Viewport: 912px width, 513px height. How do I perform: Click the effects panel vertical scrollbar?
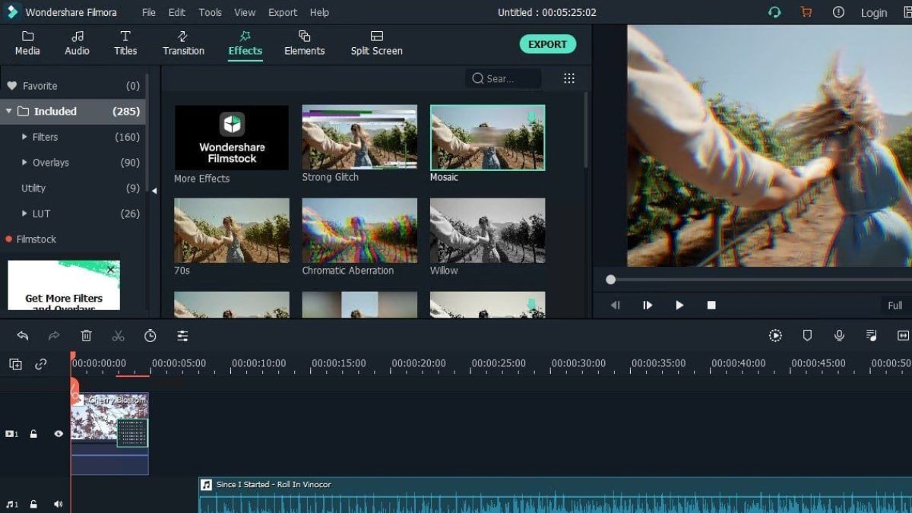click(x=586, y=129)
